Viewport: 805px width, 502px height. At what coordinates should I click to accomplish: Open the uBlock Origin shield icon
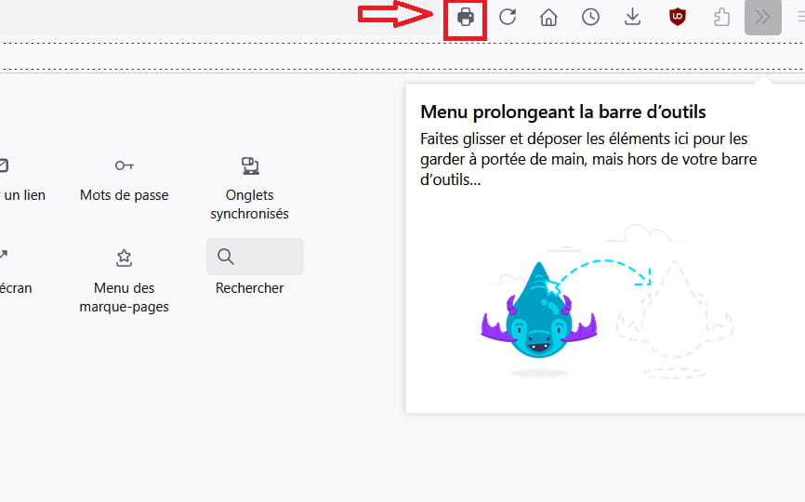(x=678, y=18)
